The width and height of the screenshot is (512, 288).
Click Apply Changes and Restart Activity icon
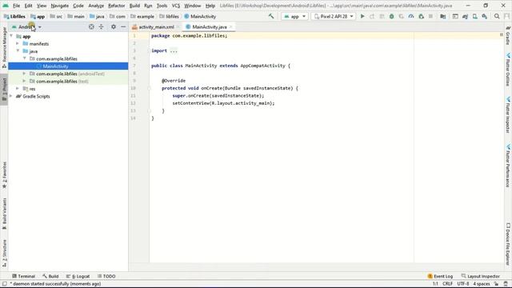coord(372,16)
